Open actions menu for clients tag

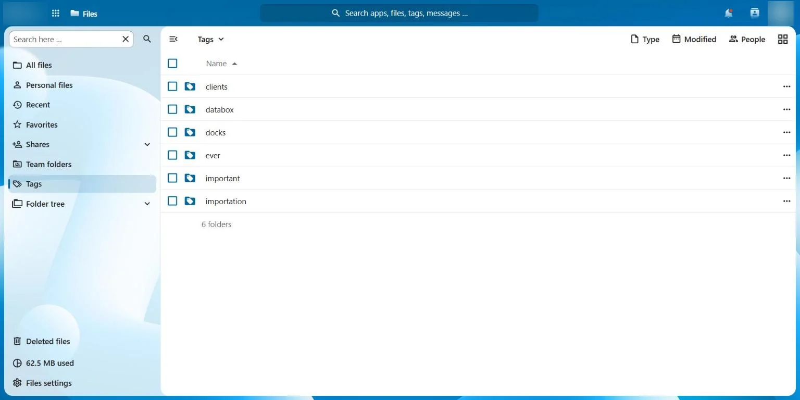pos(786,86)
